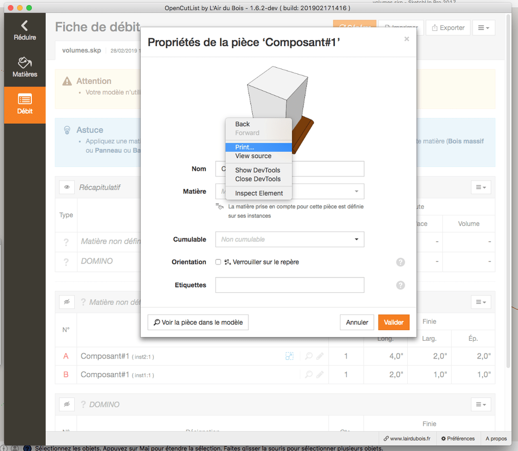
Task: Select Close DevTools in the context menu
Action: pyautogui.click(x=258, y=179)
